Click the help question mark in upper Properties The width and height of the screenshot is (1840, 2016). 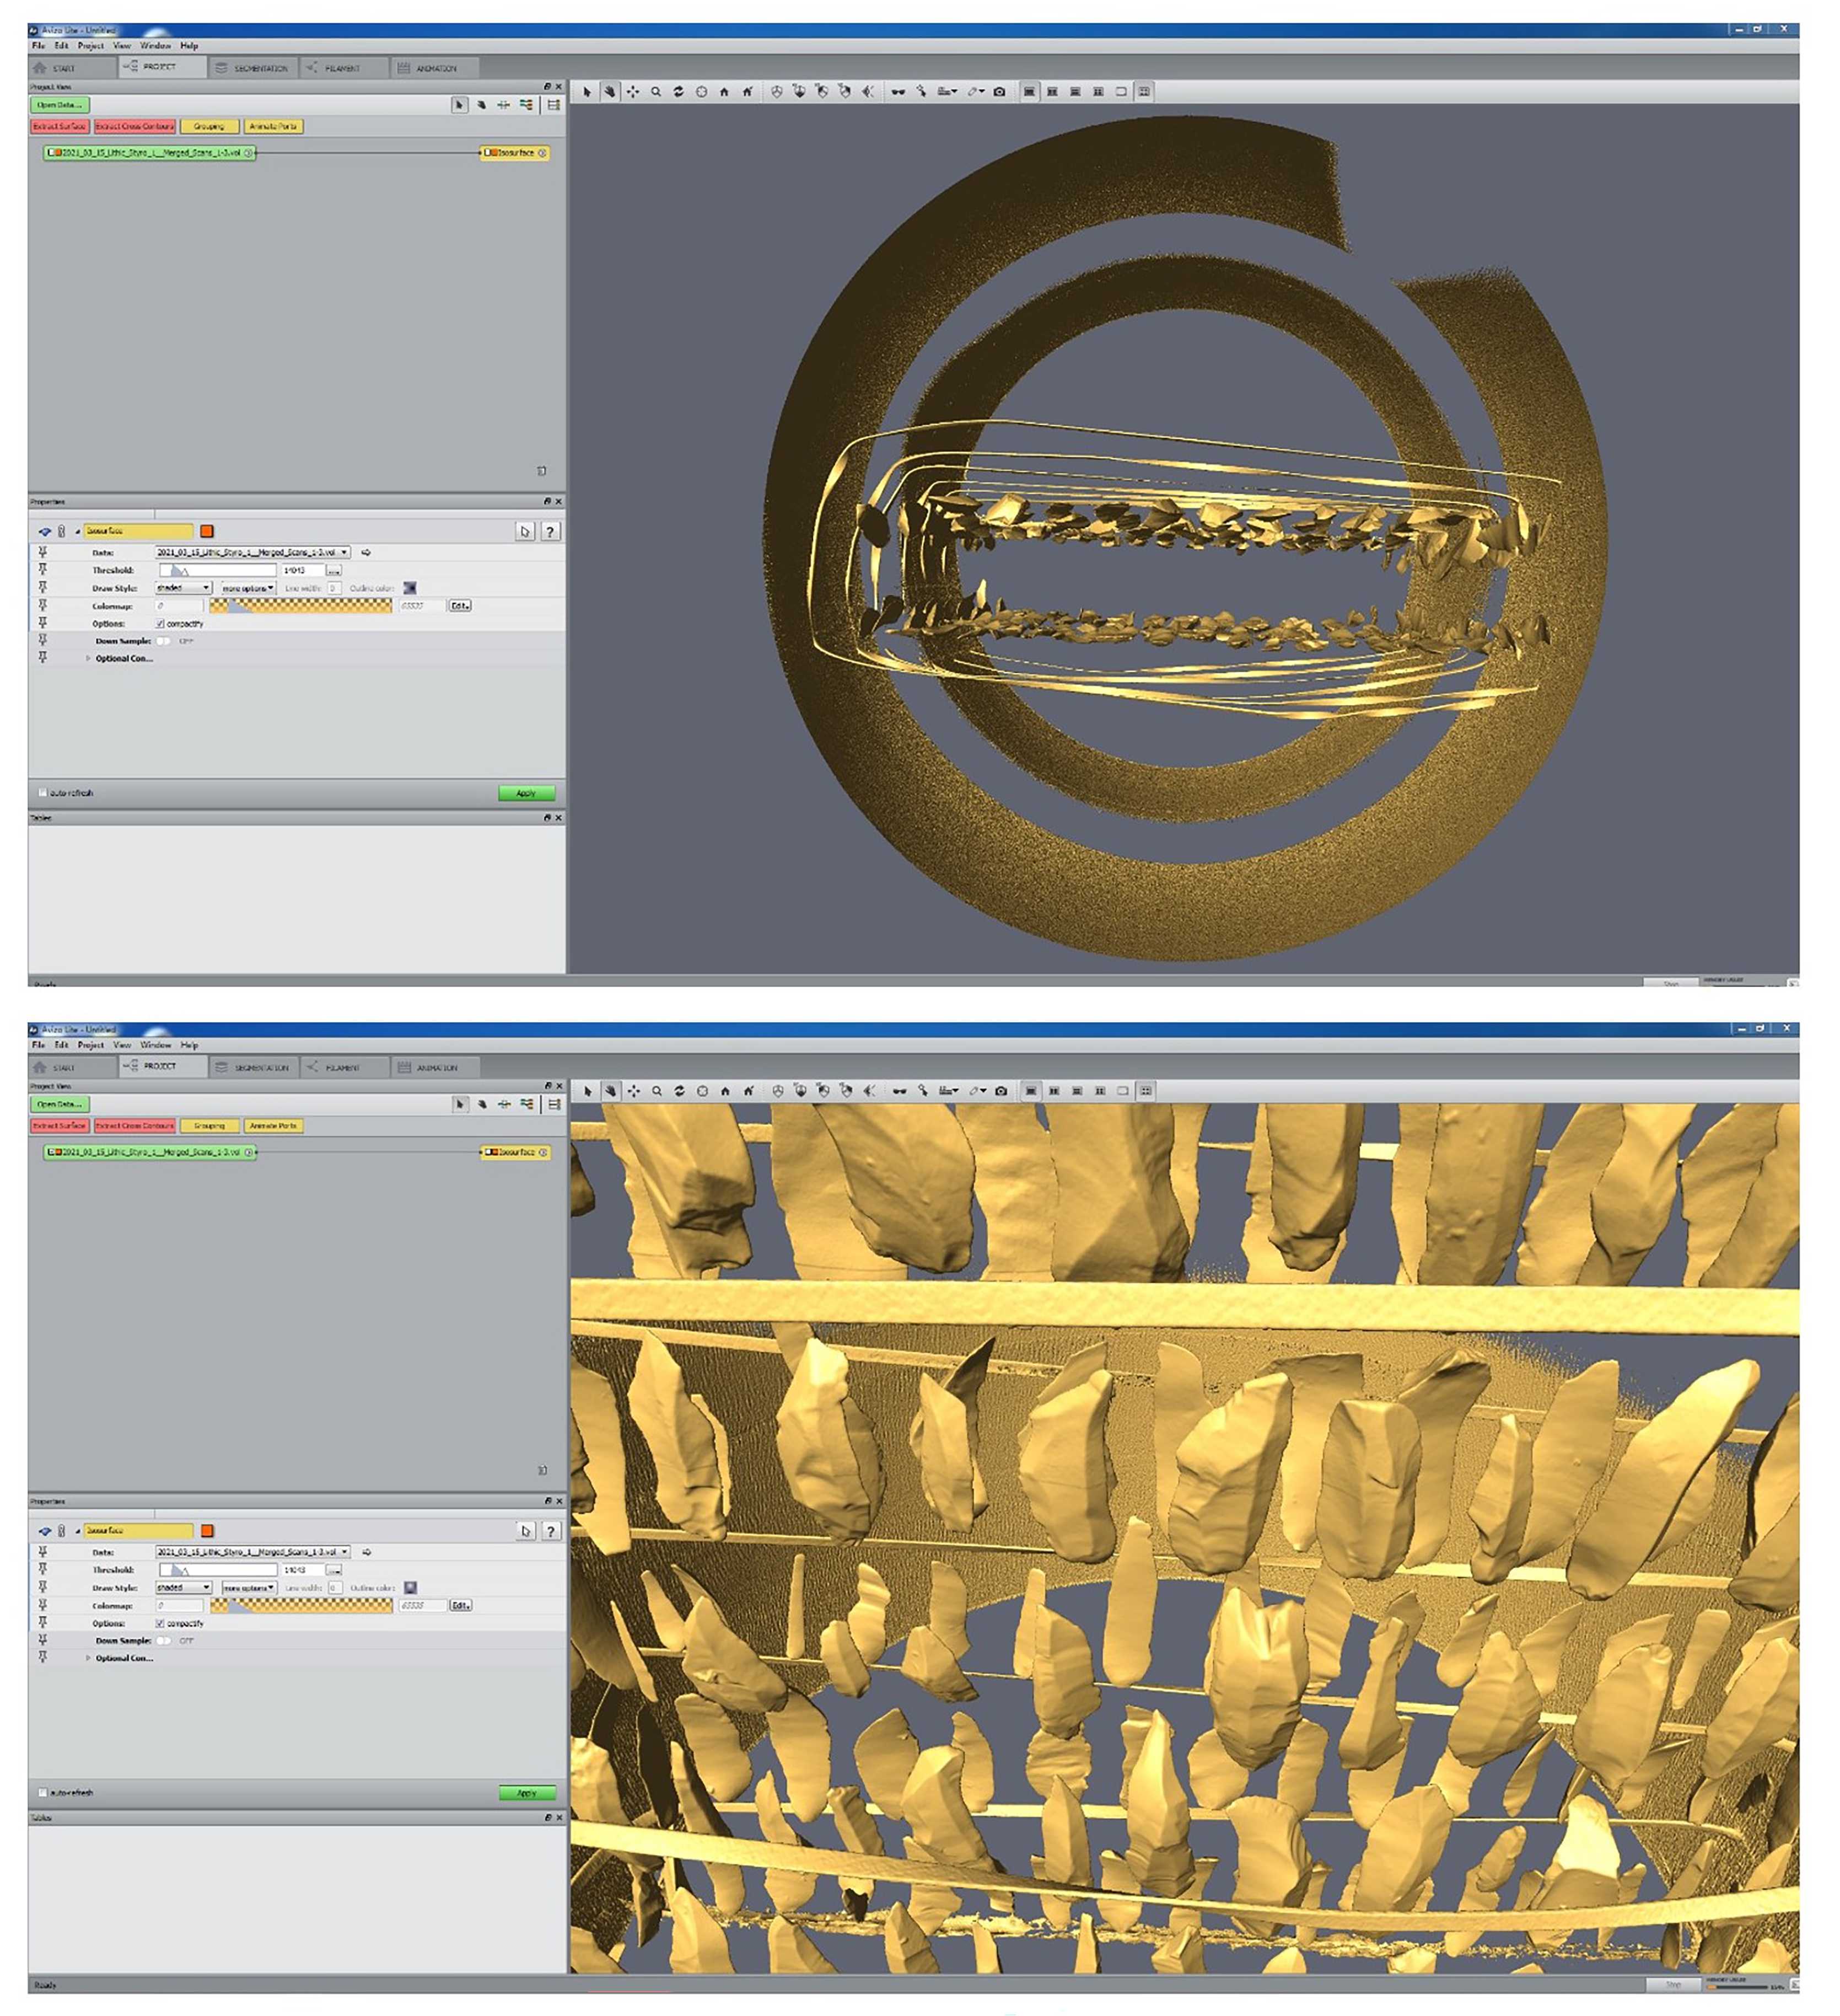(550, 532)
